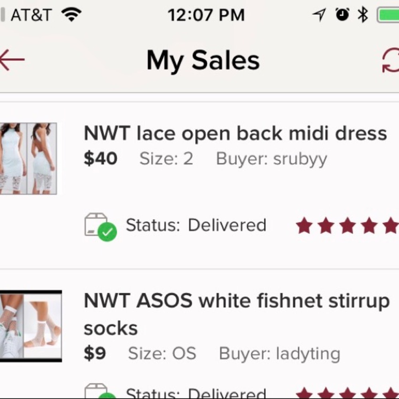Tap the battery indicator icon
Screen dimensions: 399x399
(x=388, y=15)
